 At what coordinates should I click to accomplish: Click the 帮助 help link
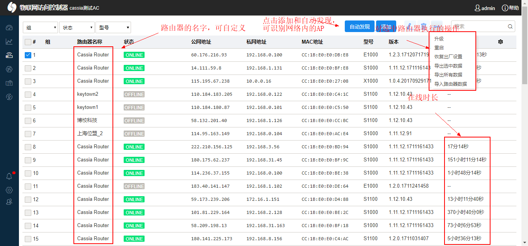510,8
